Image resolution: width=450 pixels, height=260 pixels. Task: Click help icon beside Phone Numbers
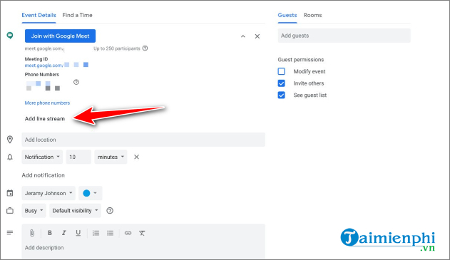tap(76, 82)
